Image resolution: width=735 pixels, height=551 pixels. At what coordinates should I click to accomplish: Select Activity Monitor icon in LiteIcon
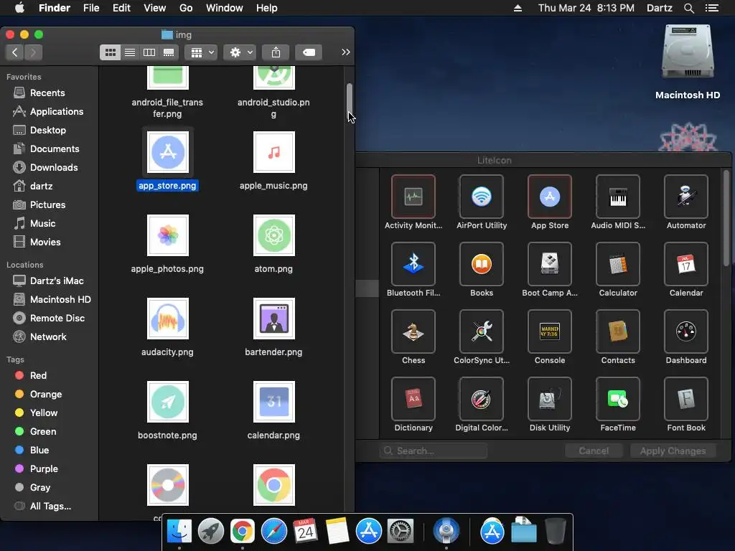[413, 197]
